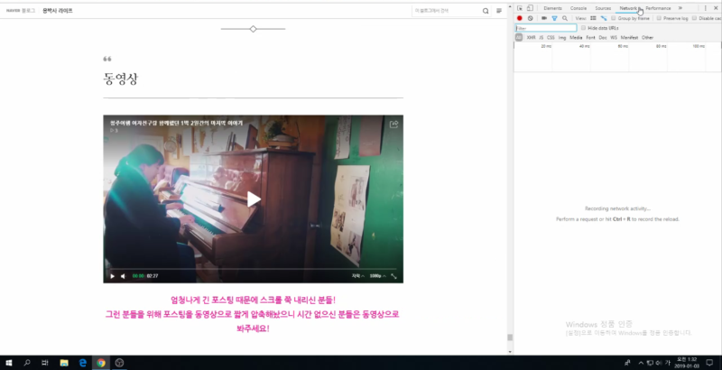Open the DevTools three-dot menu
Viewport: 722px width, 370px height.
(705, 8)
